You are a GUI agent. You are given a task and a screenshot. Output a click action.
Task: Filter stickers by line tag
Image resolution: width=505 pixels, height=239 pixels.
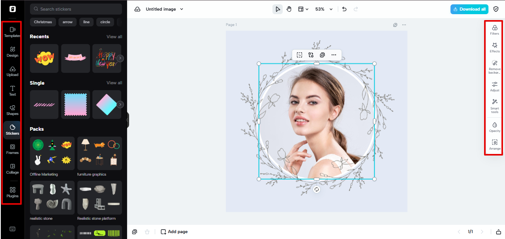tap(86, 22)
